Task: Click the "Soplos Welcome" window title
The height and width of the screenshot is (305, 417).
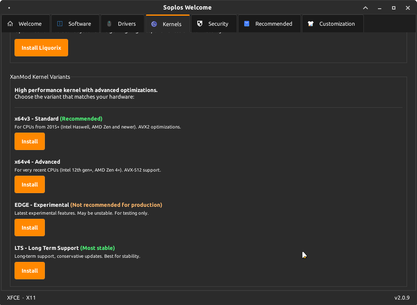Action: click(187, 8)
